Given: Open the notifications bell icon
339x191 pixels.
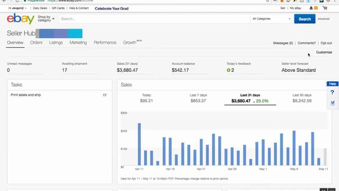Looking at the screenshot, I should pyautogui.click(x=311, y=8).
